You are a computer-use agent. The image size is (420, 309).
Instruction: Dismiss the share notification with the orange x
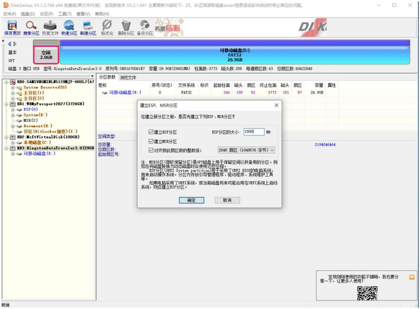(x=412, y=277)
